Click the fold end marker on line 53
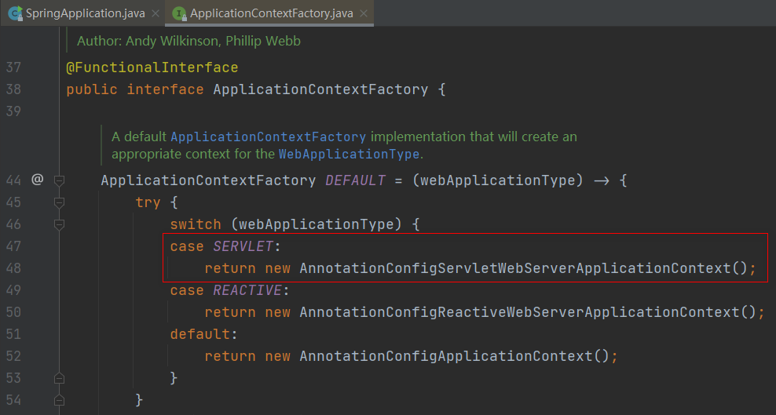This screenshot has height=415, width=776. pos(59,378)
